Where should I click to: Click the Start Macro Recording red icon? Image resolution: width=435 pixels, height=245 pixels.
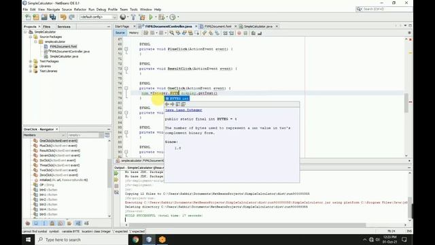point(239,33)
